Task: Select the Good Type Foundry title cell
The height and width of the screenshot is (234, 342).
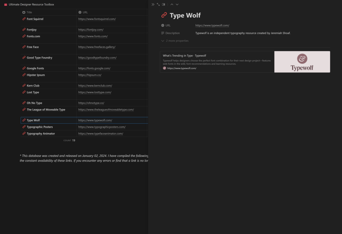Action: click(x=48, y=60)
